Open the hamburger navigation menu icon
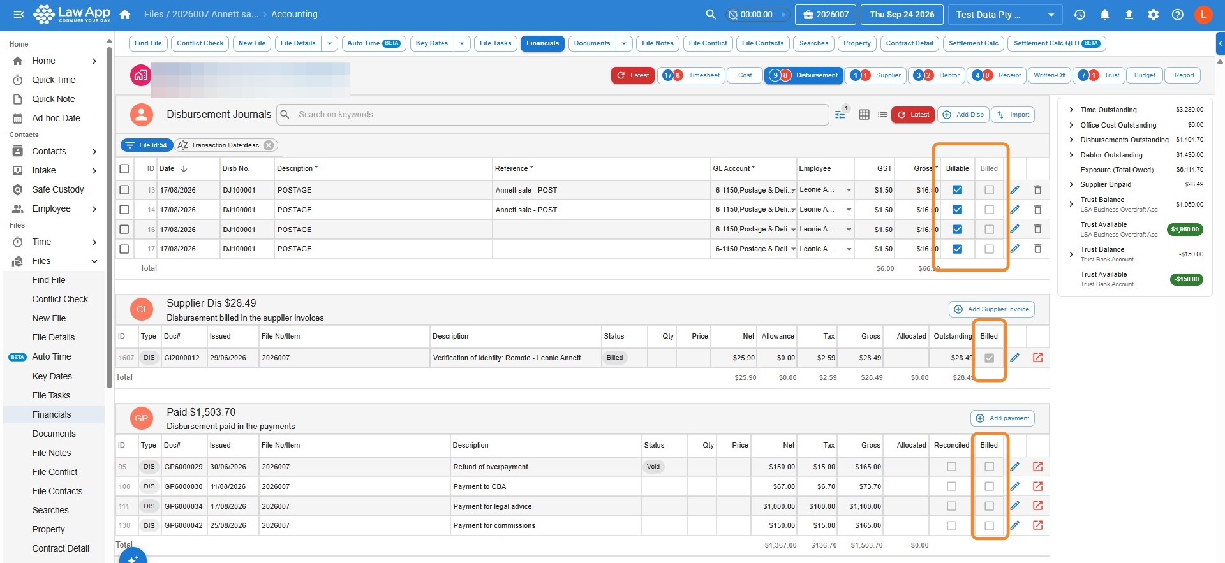This screenshot has width=1225, height=563. (x=19, y=14)
